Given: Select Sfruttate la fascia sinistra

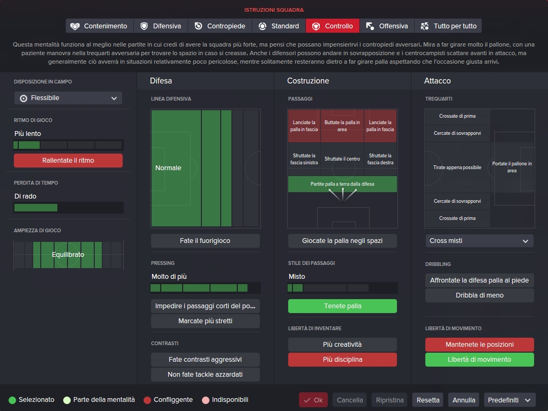Looking at the screenshot, I should point(304,159).
